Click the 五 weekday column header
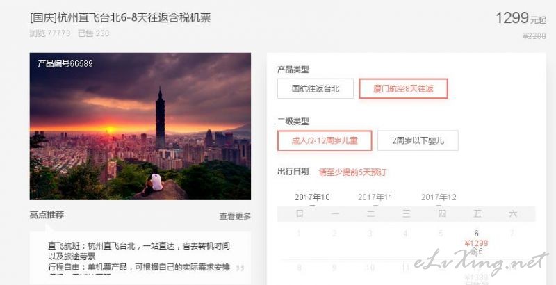Viewport: 556px width, 285px height. tap(477, 214)
